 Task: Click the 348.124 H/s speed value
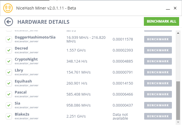[x=77, y=61]
